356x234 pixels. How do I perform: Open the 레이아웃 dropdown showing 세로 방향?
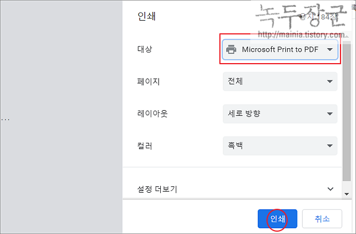280,114
